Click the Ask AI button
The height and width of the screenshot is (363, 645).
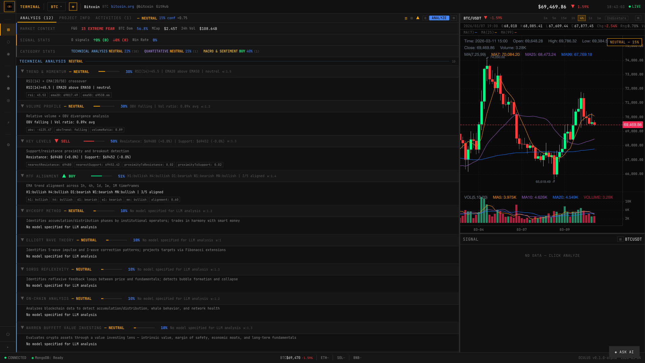pos(624,352)
